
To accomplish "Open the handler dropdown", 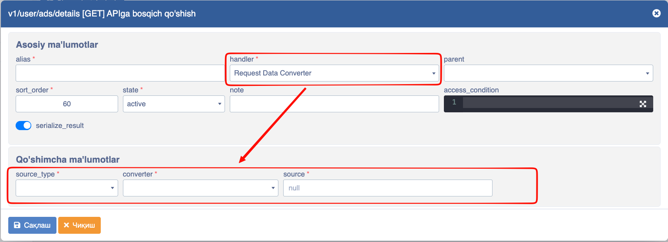I will 334,73.
